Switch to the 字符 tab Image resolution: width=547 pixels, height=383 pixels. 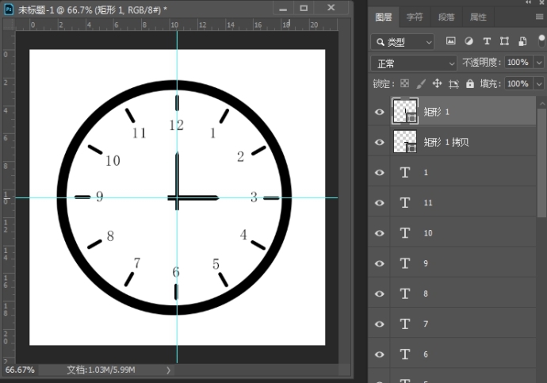point(415,17)
